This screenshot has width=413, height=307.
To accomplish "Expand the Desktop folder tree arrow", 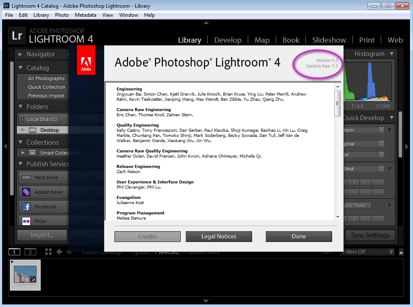I will pos(23,130).
